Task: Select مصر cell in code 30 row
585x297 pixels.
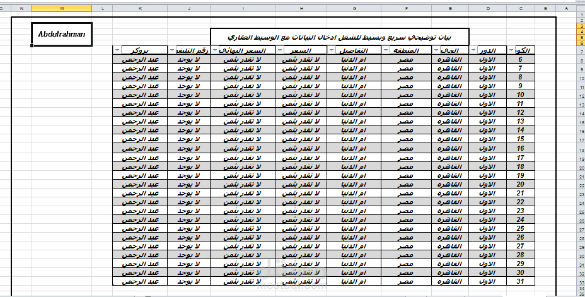Action: tap(407, 273)
